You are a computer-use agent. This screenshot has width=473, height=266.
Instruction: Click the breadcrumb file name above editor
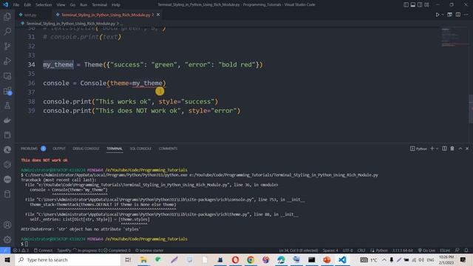[x=71, y=23]
